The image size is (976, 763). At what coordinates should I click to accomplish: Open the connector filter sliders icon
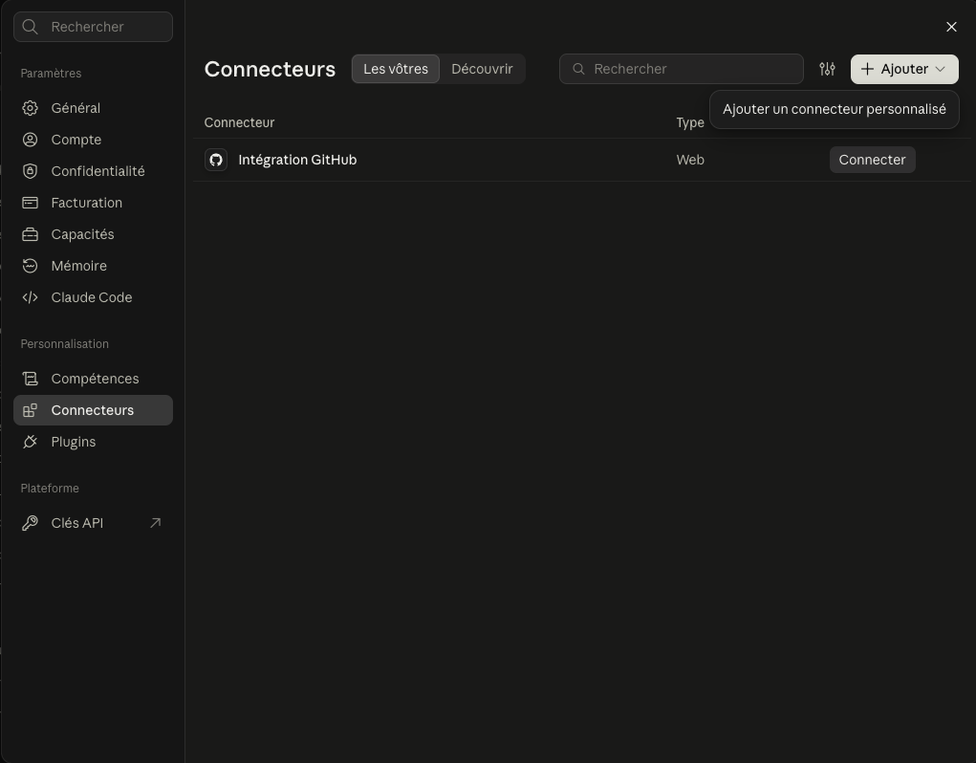tap(827, 69)
